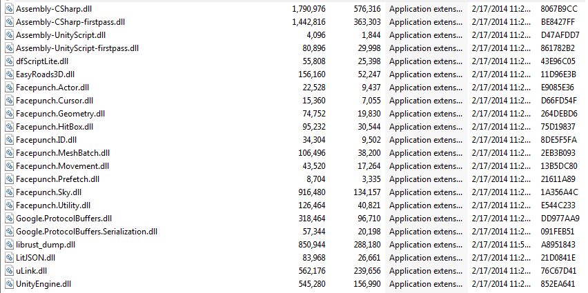Click the size value 8,704

pyautogui.click(x=316, y=179)
